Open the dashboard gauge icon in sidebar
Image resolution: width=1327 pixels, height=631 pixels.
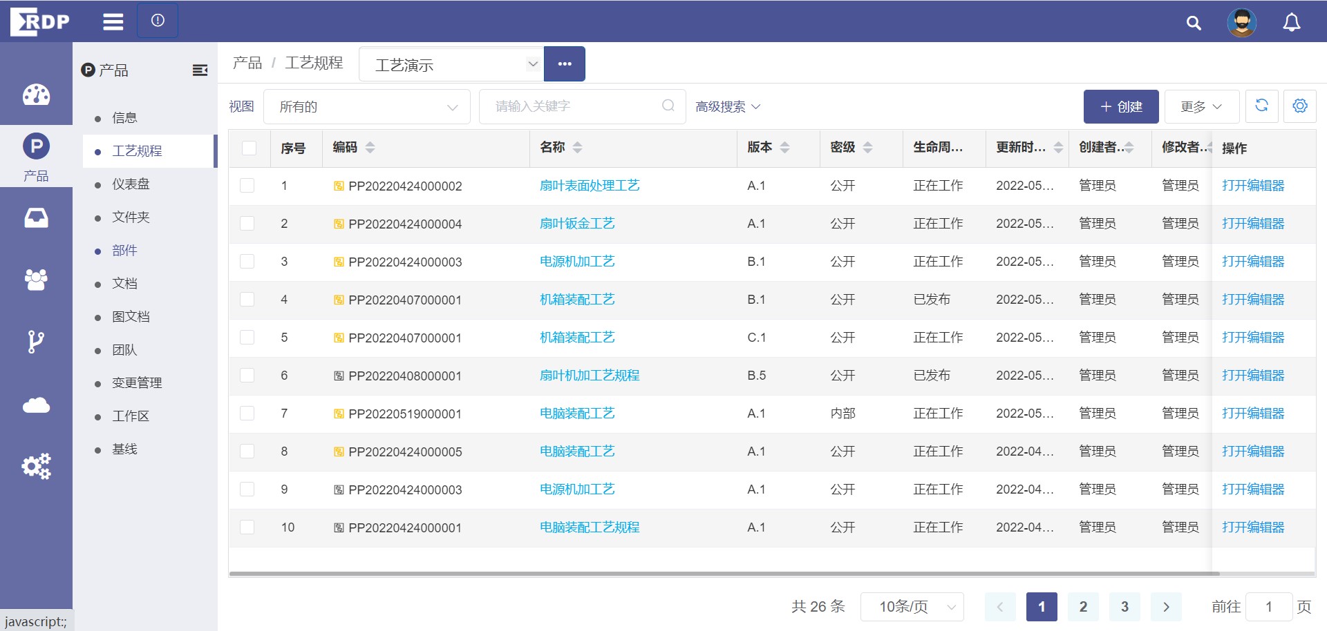click(x=35, y=95)
